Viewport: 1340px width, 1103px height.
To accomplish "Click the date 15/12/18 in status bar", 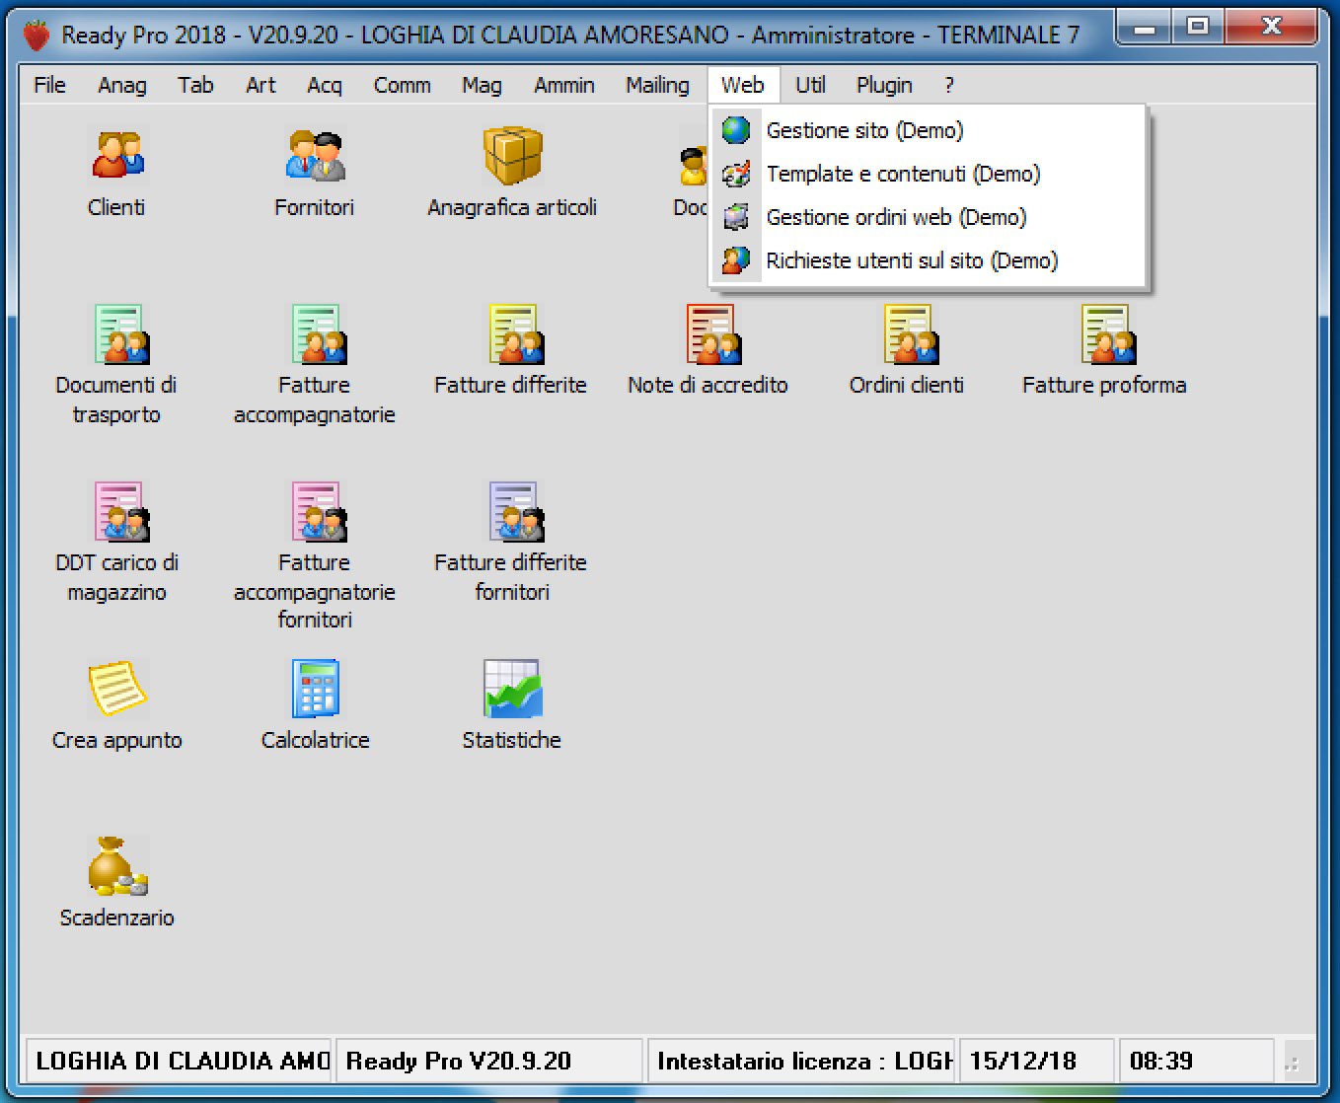I will tap(1036, 1062).
